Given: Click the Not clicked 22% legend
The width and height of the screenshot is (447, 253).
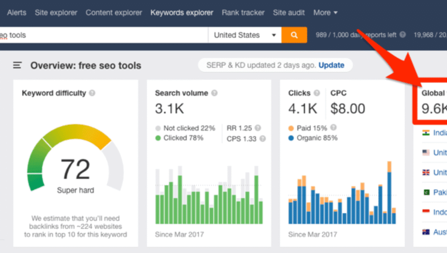Looking at the screenshot, I should coord(185,128).
